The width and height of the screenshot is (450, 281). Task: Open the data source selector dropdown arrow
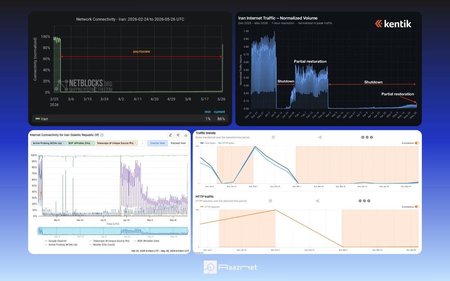143,143
